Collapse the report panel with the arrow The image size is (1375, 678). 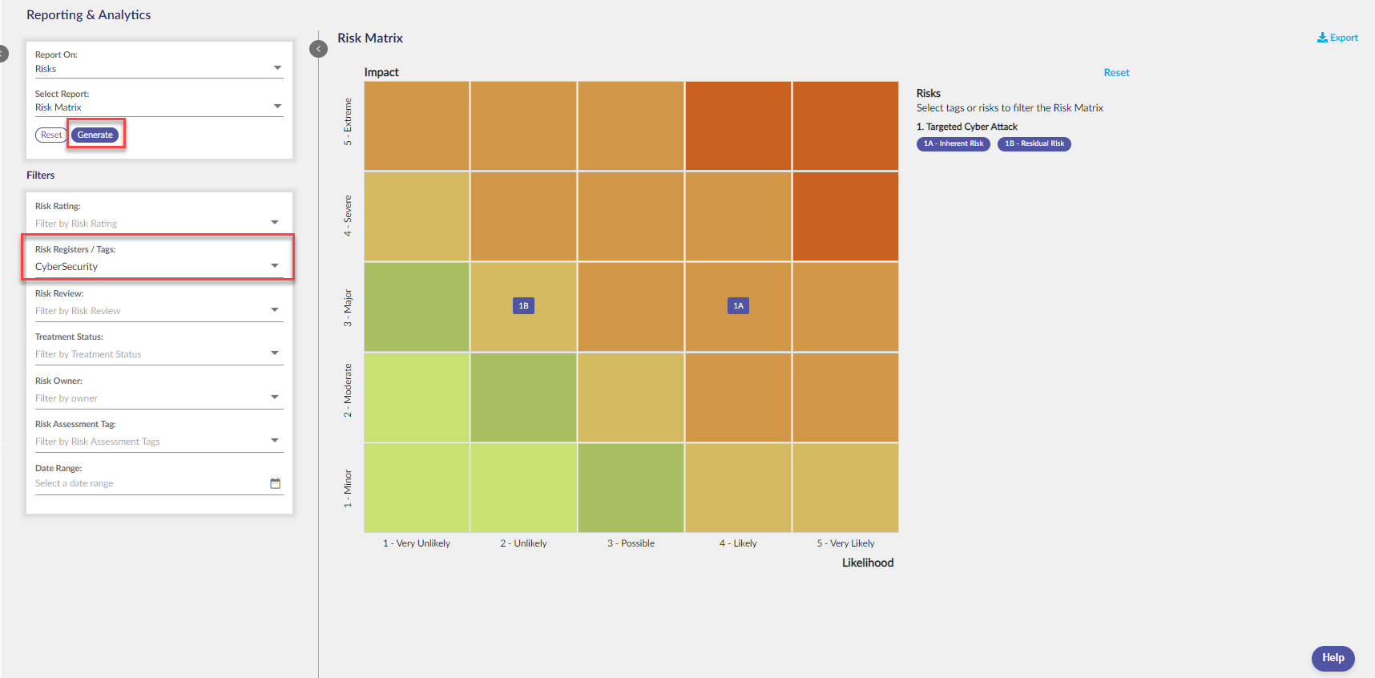tap(318, 49)
